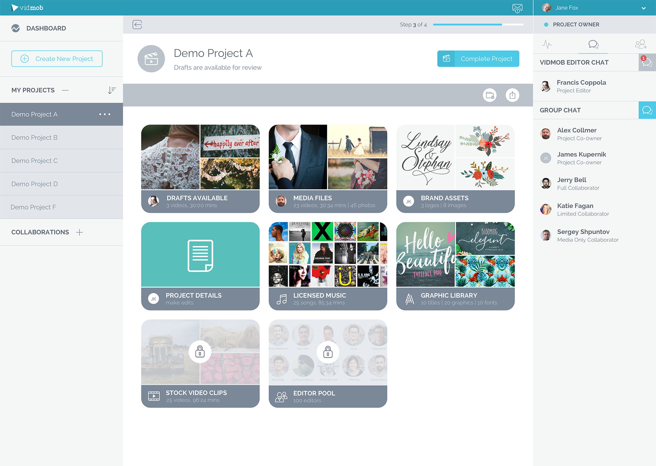Click the Create New Project button
This screenshot has height=466, width=656.
57,59
